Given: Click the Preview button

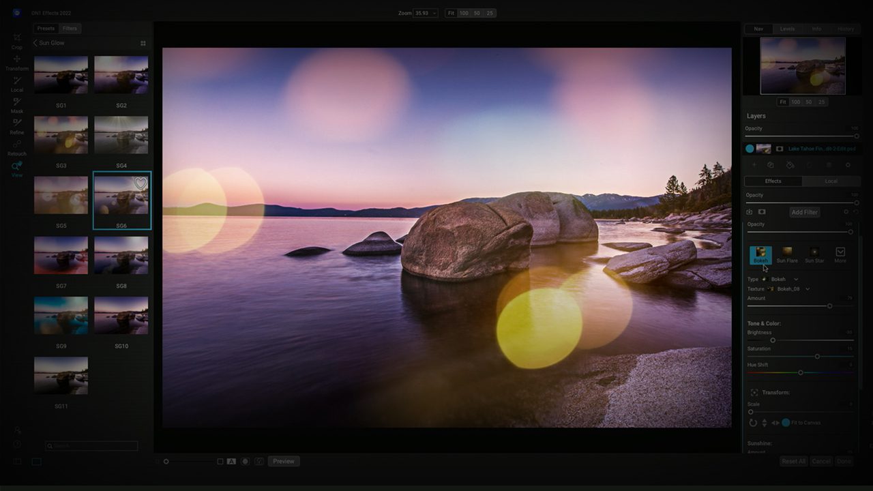Looking at the screenshot, I should (x=284, y=462).
